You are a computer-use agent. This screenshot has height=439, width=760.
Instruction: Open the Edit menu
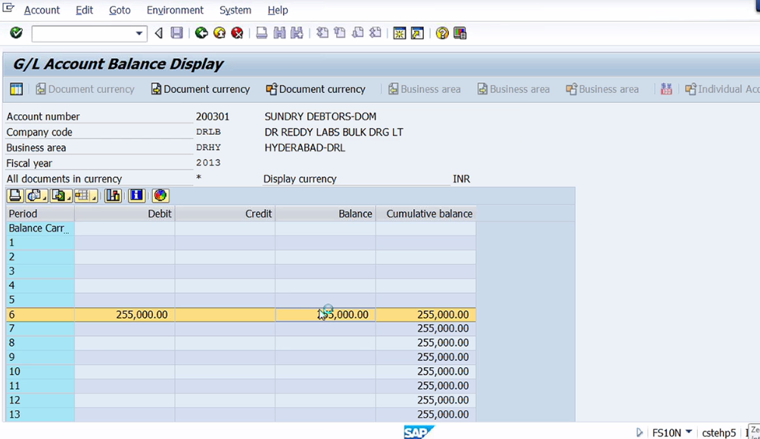point(84,10)
